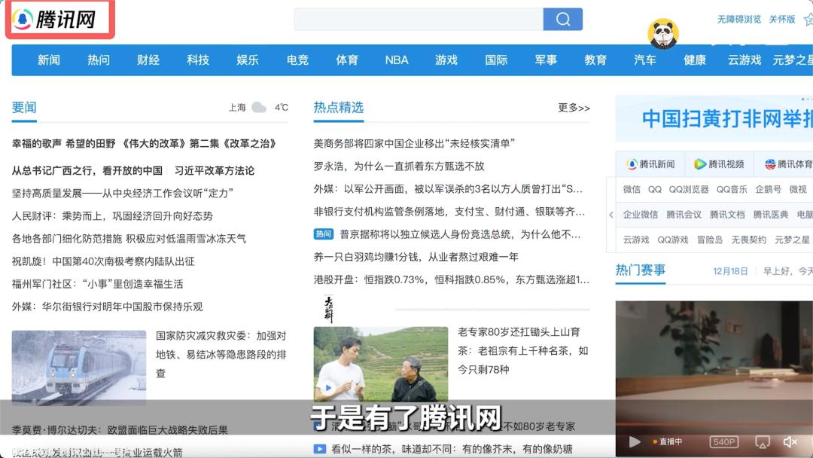Open the 云游戏 navigation item
813x458 pixels.
click(744, 60)
